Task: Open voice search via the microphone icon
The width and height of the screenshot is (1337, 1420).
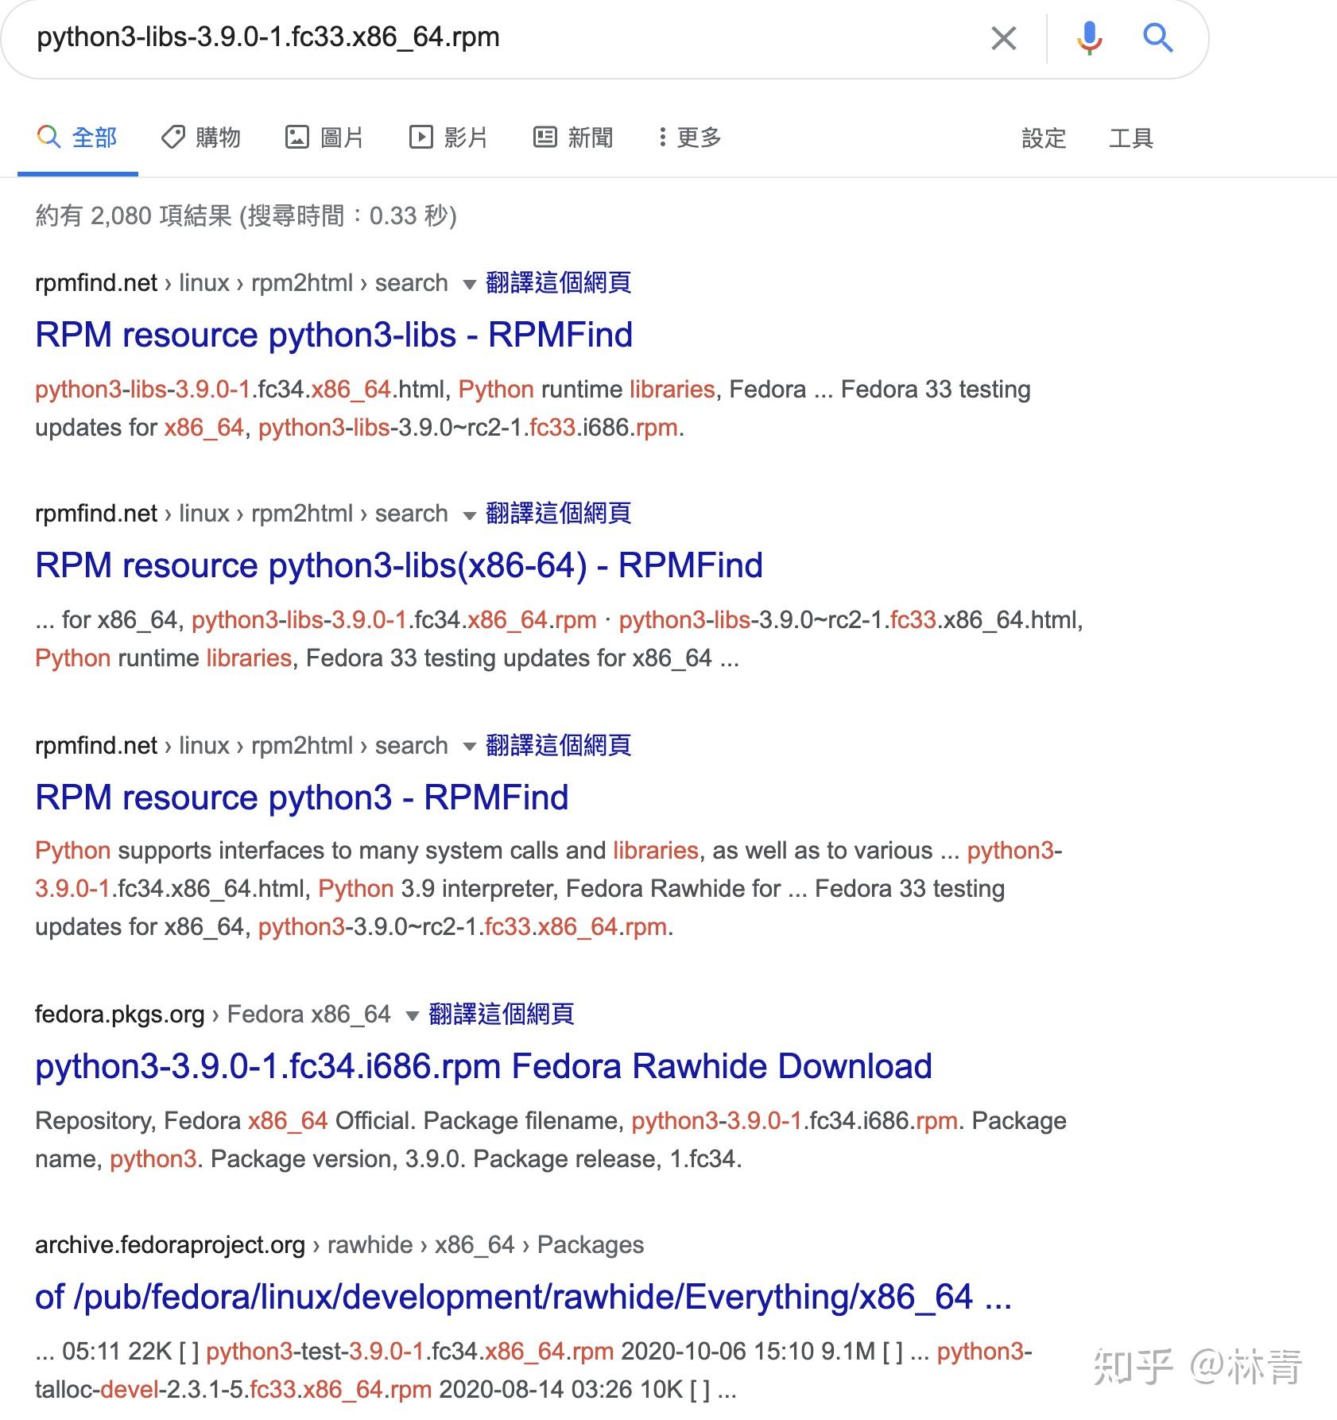Action: coord(1089,37)
